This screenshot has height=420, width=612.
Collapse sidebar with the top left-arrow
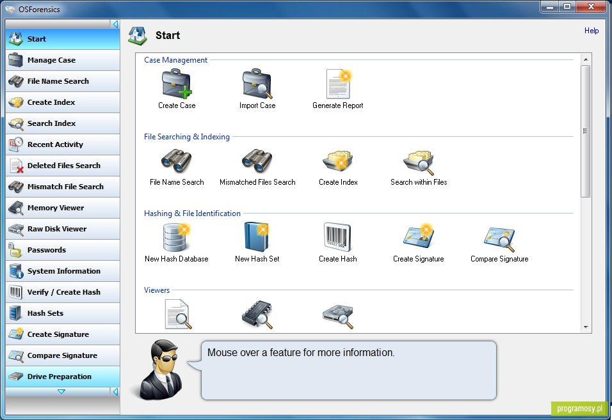115,24
